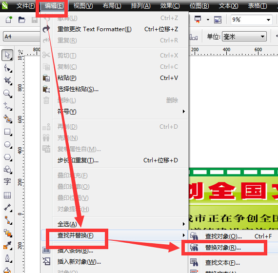Choose 查找对象(O)... in submenu
Screen dimensions: 278x273
pyautogui.click(x=233, y=236)
